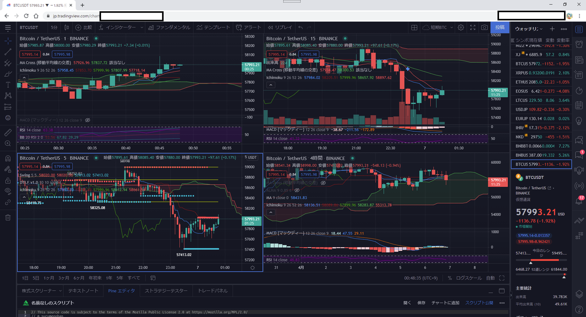Toggle hide all drawings eye icon
The image size is (586, 317).
(7, 191)
